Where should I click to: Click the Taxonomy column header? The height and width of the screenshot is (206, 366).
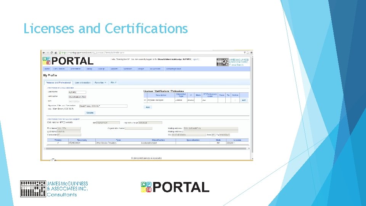(x=82, y=140)
